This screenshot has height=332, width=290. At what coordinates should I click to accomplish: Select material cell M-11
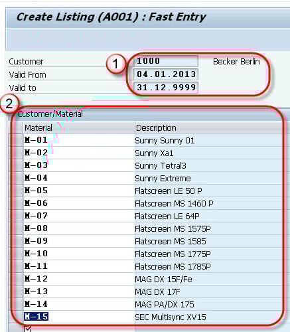click(79, 266)
